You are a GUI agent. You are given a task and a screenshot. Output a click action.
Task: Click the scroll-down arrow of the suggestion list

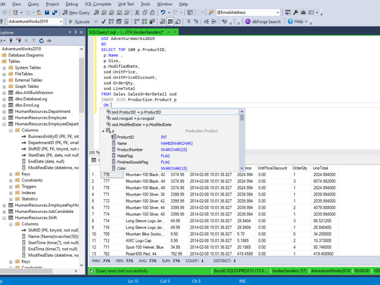[x=242, y=168]
